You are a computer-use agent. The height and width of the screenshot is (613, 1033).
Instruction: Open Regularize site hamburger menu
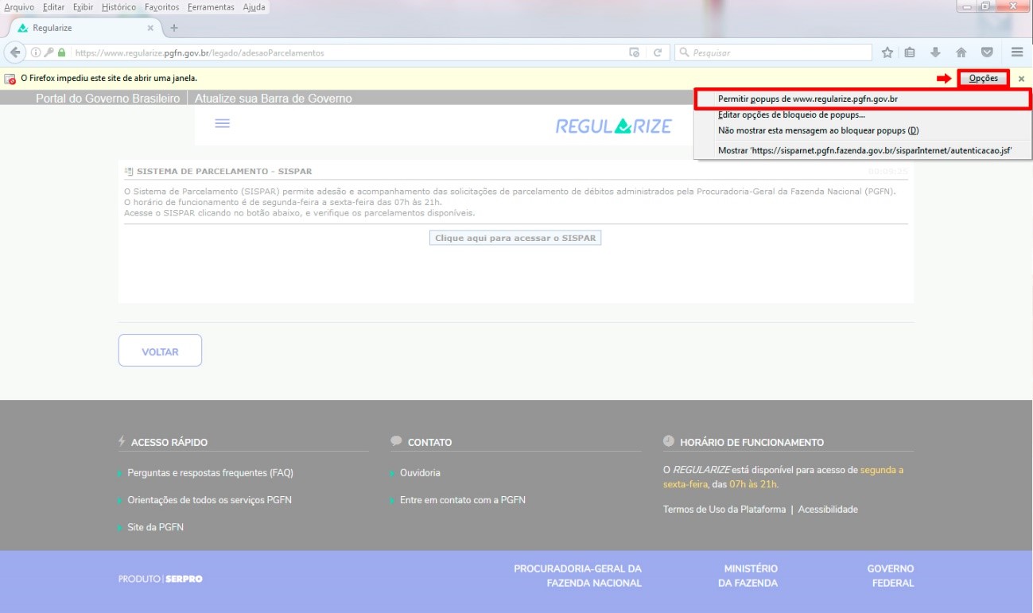[x=223, y=124]
